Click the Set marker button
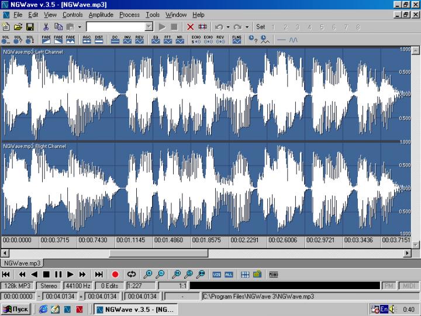The height and width of the screenshot is (316, 421). pos(261,27)
